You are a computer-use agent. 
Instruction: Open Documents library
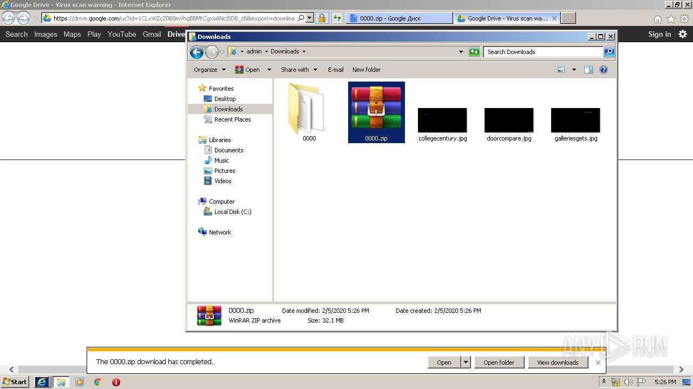pos(228,150)
